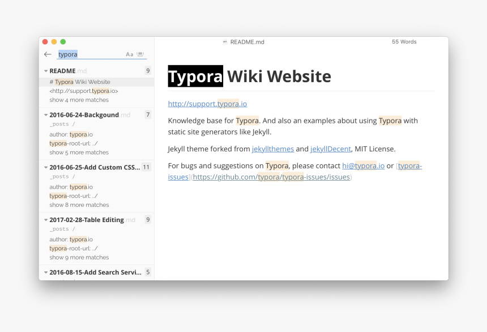Click the back arrow in search panel
Viewport: 487px width, 332px height.
click(48, 54)
